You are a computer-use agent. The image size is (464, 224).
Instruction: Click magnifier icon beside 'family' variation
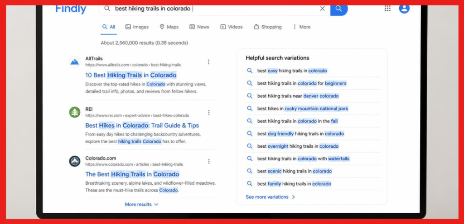pyautogui.click(x=250, y=184)
